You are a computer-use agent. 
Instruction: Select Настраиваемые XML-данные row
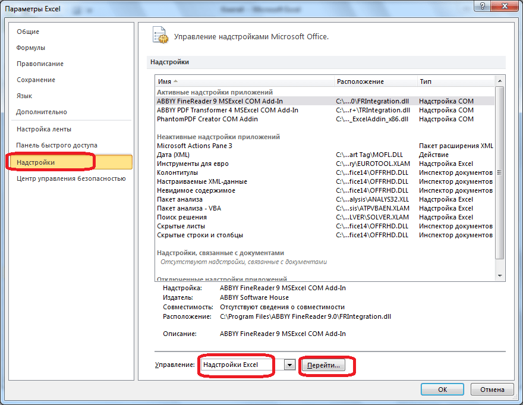coord(325,181)
